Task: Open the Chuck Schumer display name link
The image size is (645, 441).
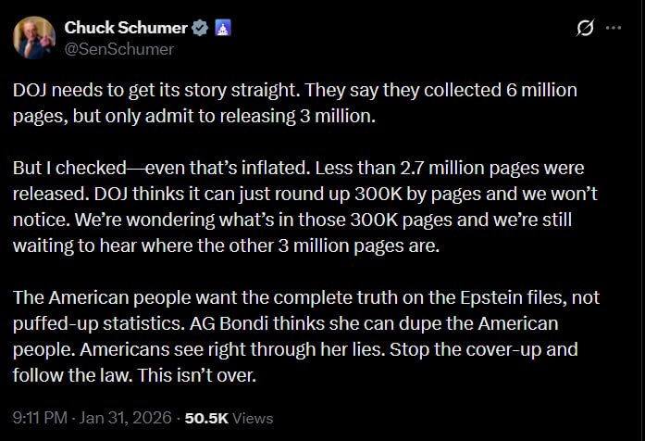Action: coord(126,28)
